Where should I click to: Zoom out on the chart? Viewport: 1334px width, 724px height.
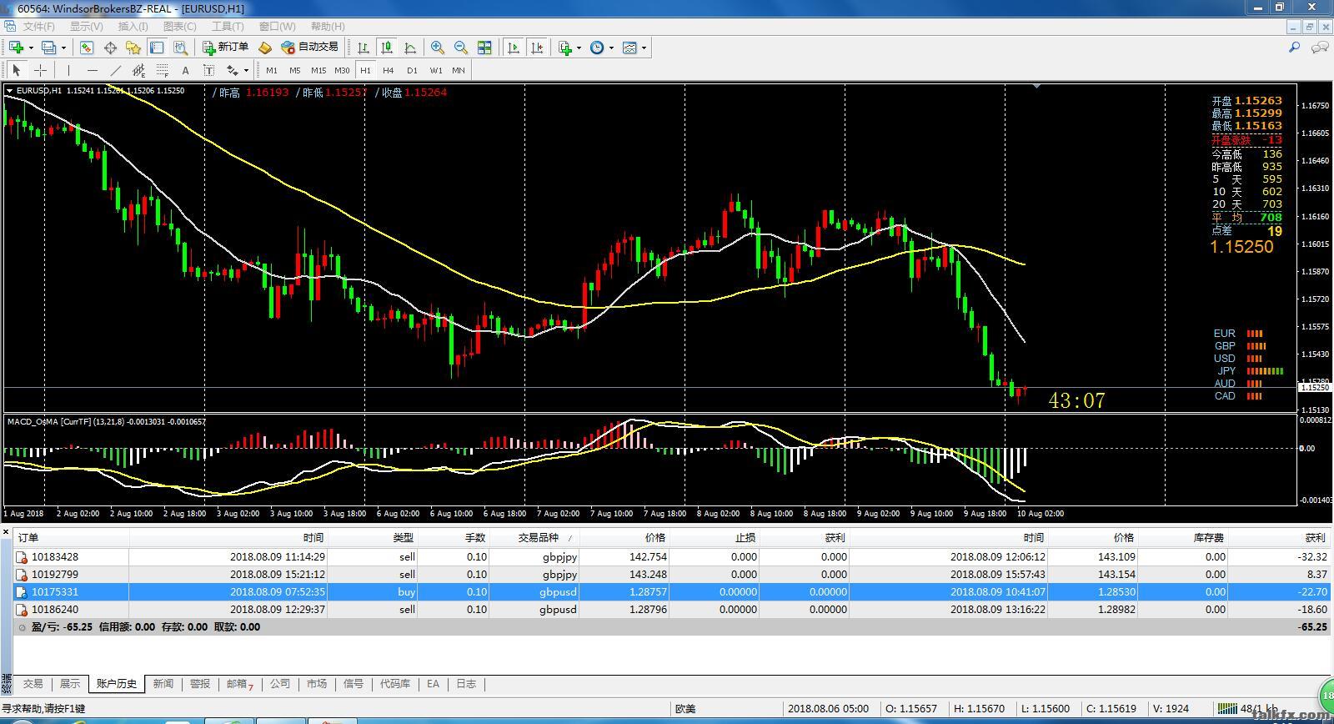coord(461,48)
